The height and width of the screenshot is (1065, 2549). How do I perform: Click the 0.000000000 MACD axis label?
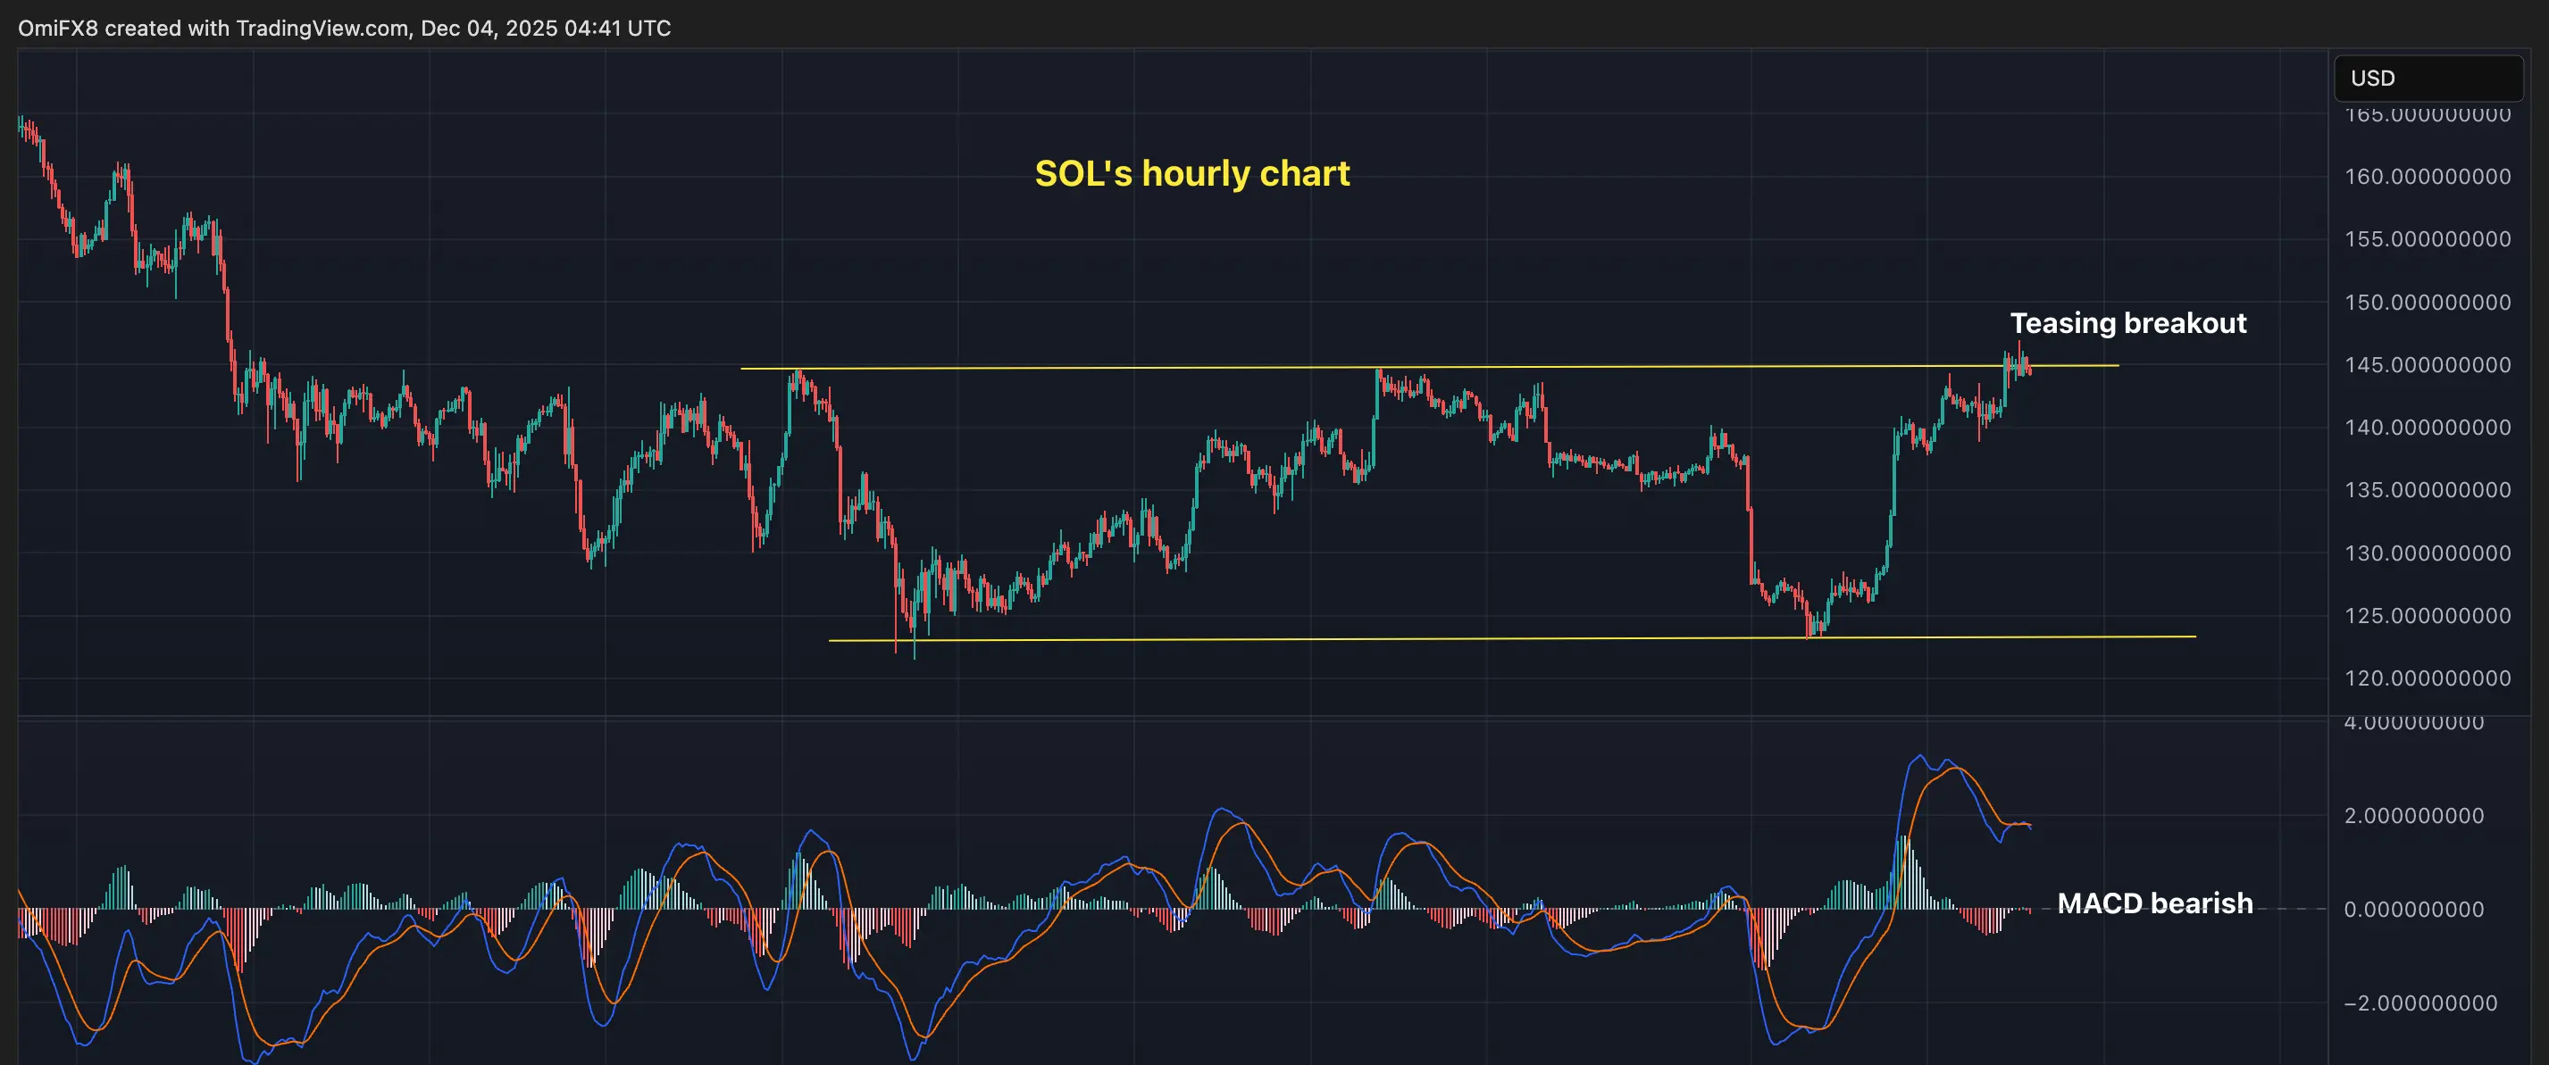[x=2413, y=909]
